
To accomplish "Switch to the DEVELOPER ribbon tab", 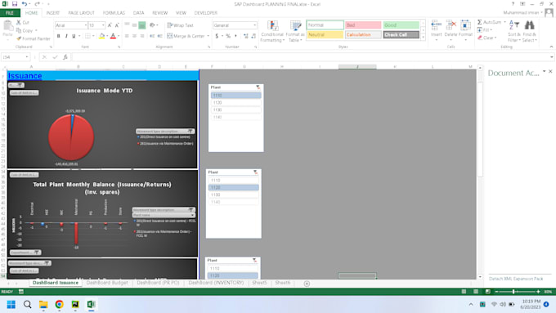I will pyautogui.click(x=206, y=13).
